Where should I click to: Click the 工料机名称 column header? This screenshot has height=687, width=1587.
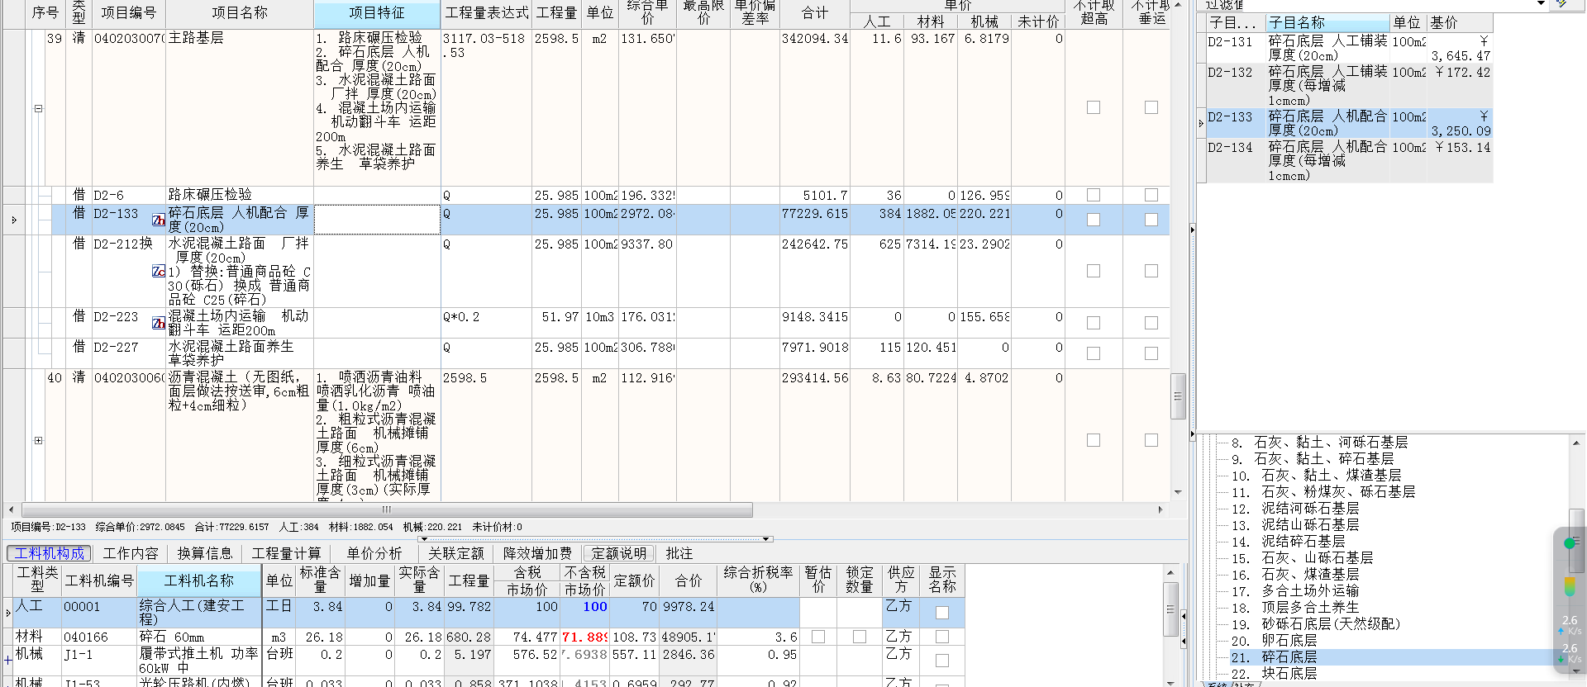point(199,580)
